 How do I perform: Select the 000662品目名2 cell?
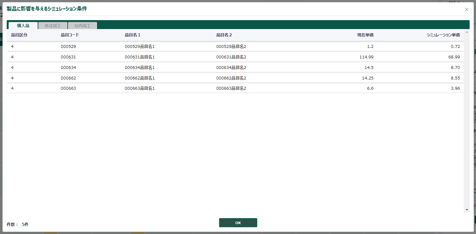point(231,78)
